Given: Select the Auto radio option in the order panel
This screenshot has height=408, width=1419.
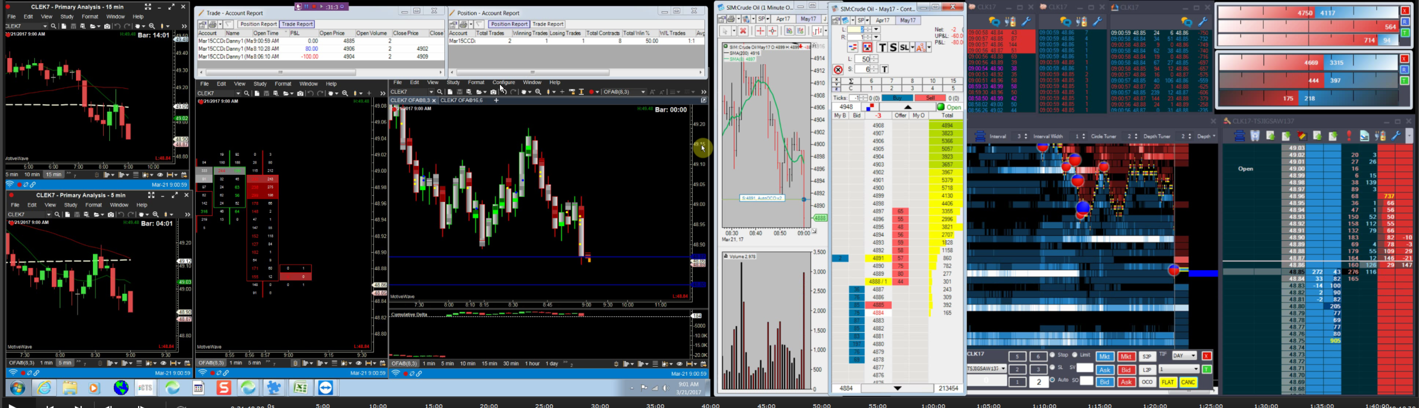Looking at the screenshot, I should pos(1053,380).
